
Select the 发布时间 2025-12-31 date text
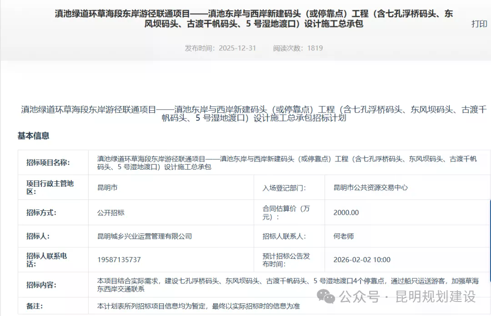pyautogui.click(x=220, y=48)
